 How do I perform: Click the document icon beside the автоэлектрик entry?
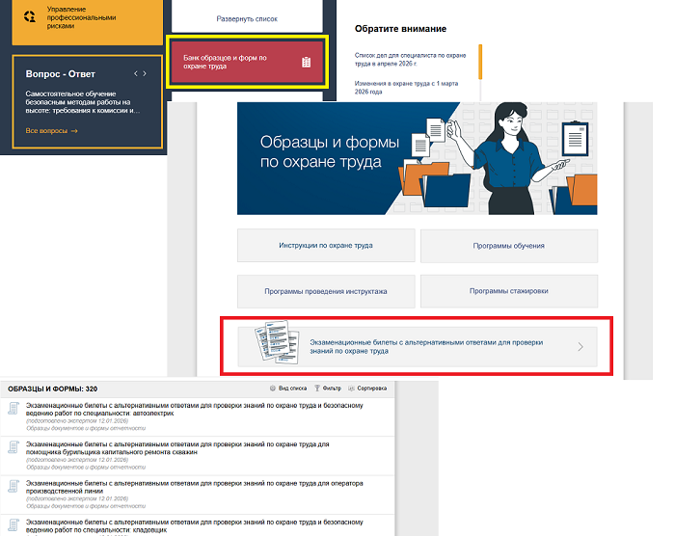(13, 411)
